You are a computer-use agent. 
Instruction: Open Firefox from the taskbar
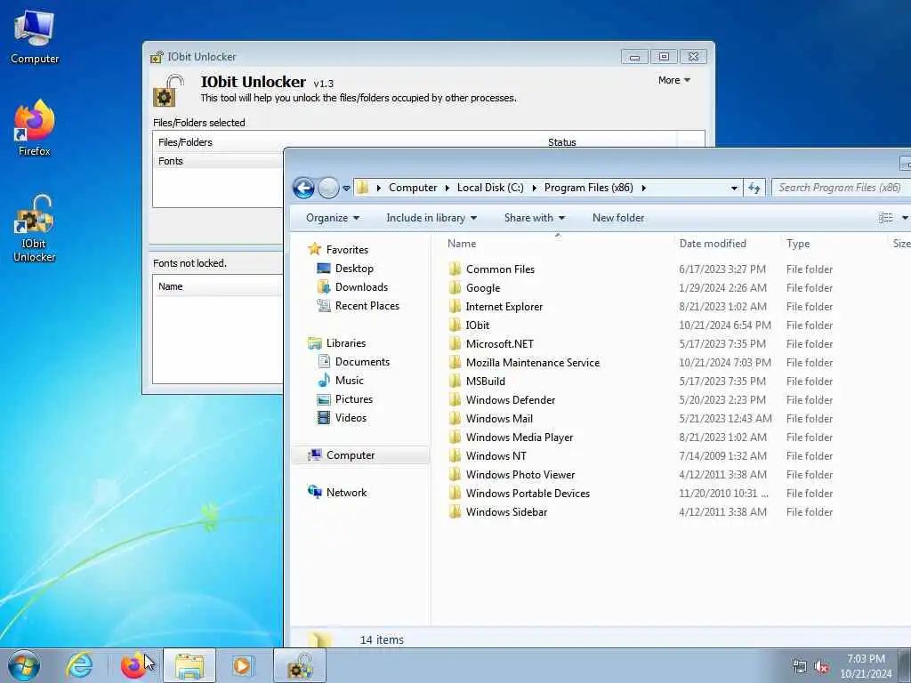click(x=133, y=665)
